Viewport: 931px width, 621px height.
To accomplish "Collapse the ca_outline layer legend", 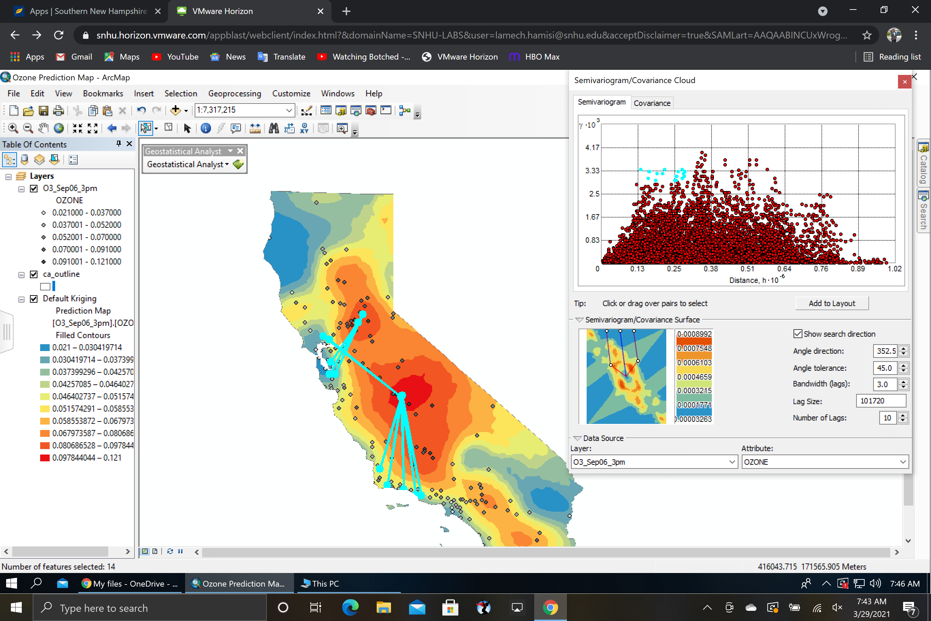I will pyautogui.click(x=21, y=275).
